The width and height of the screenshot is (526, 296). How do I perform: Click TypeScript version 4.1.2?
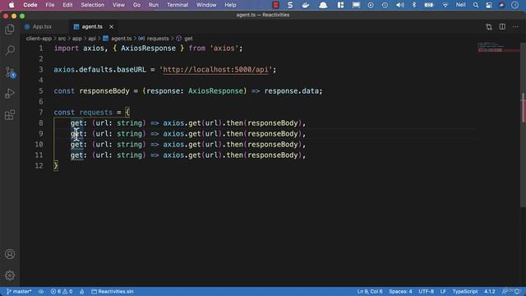tap(490, 291)
